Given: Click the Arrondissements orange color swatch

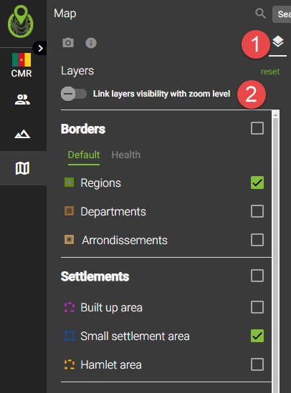Looking at the screenshot, I should [69, 239].
